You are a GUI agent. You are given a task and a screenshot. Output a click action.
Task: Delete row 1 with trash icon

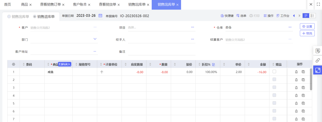[x=296, y=72]
